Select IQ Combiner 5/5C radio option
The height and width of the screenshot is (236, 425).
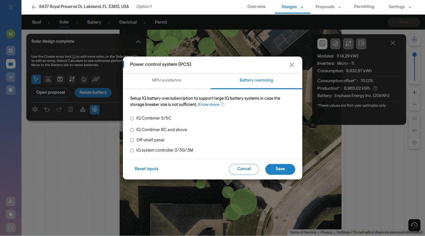132,118
